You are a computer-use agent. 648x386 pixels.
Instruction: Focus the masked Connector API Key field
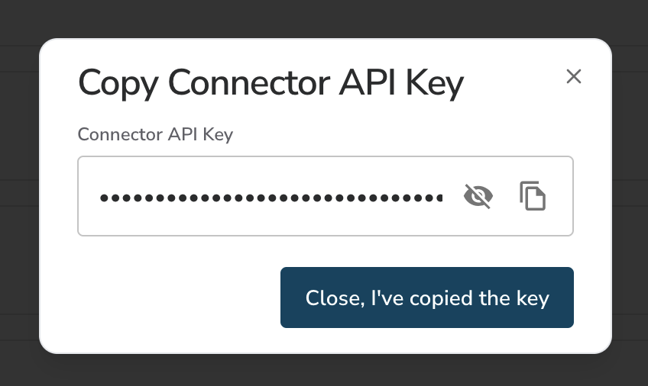(x=326, y=196)
